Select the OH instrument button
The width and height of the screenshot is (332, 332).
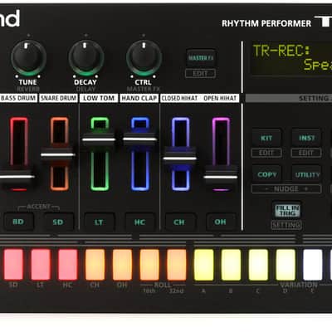click(x=220, y=222)
